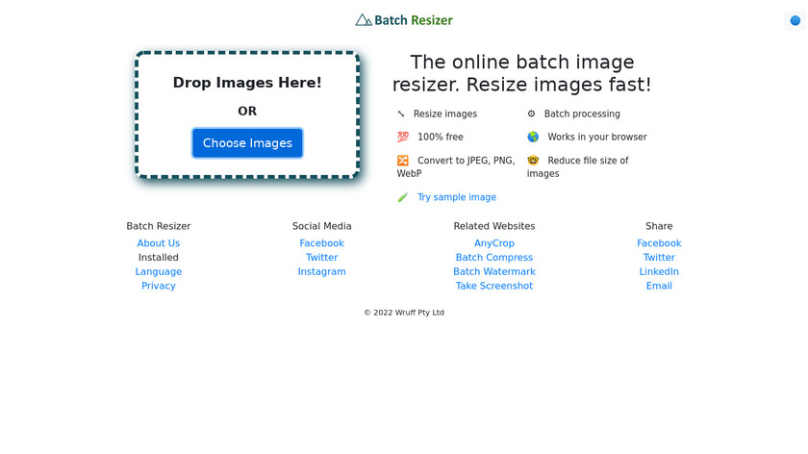Open the AnyCrop related website link
The width and height of the screenshot is (808, 454).
pyautogui.click(x=494, y=243)
